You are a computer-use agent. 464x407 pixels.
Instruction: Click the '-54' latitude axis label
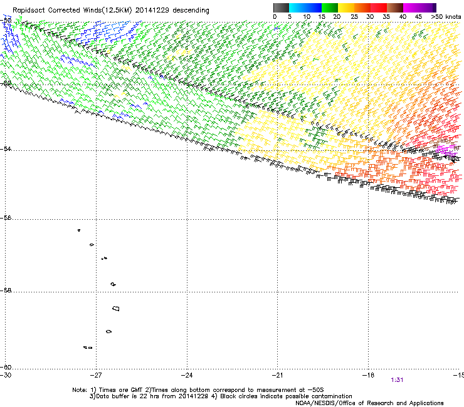tap(6, 148)
